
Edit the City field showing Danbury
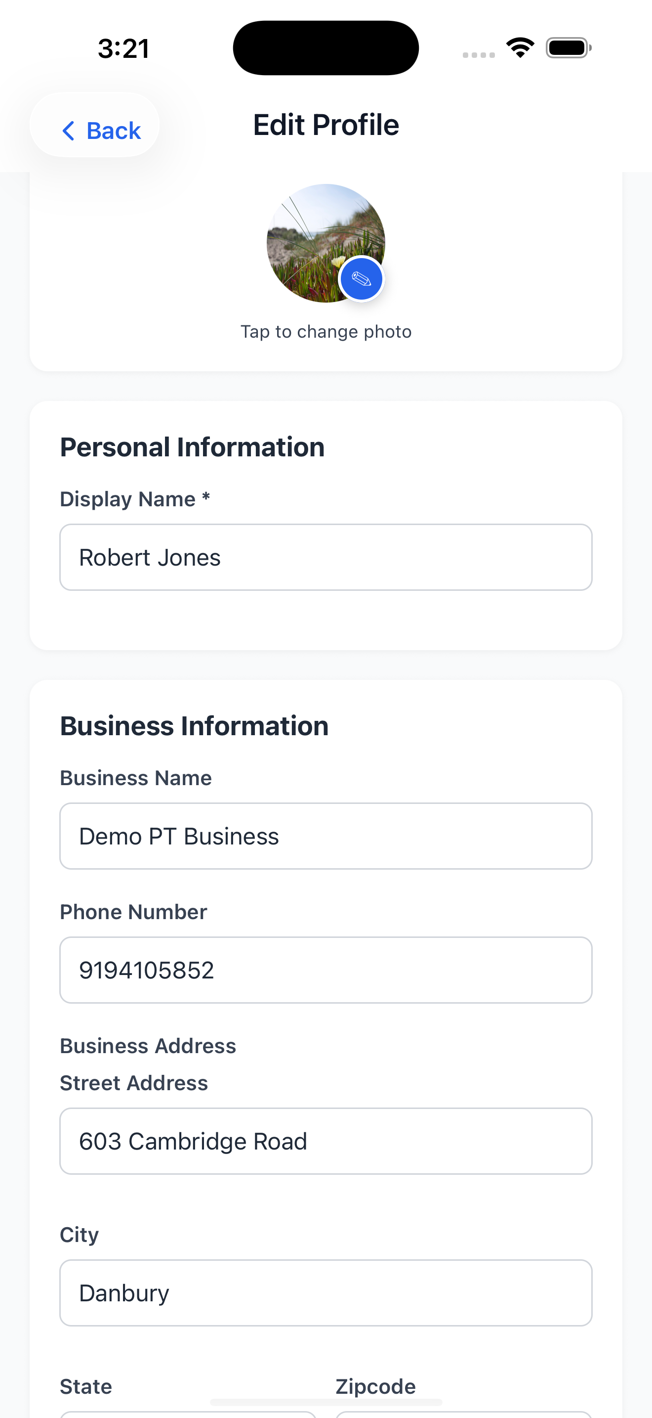click(326, 1293)
